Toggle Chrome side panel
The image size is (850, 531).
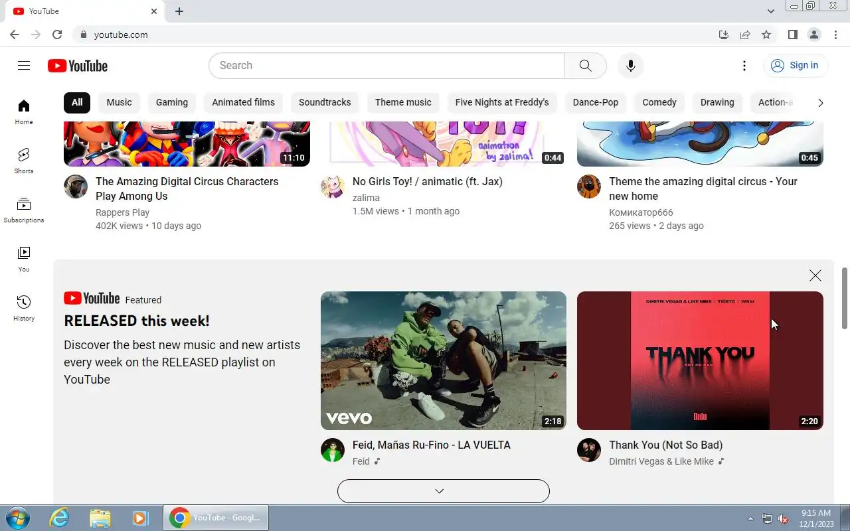(793, 35)
